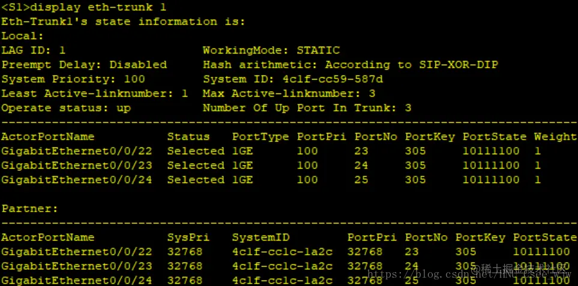Select 'Selected' status of GigabitEthernet0/0/22
The width and height of the screenshot is (578, 286).
pyautogui.click(x=196, y=151)
